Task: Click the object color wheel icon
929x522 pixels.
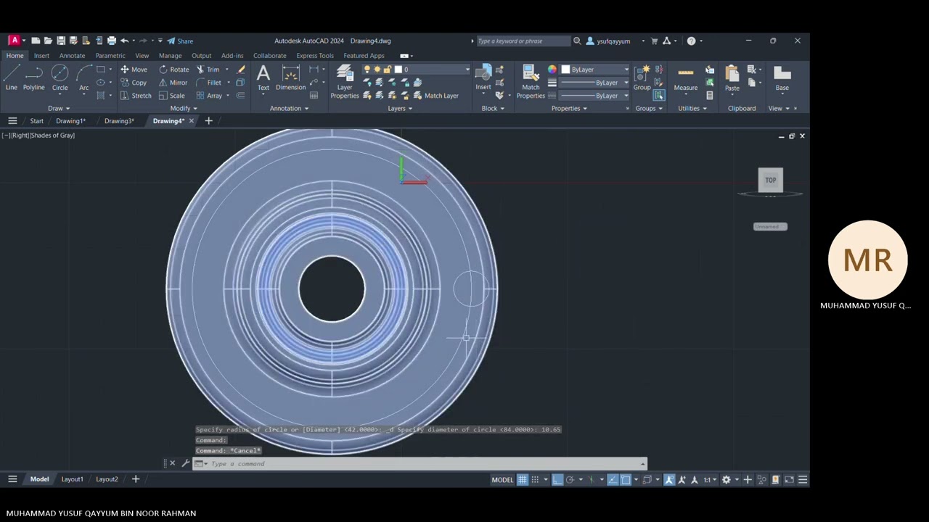Action: pyautogui.click(x=552, y=70)
